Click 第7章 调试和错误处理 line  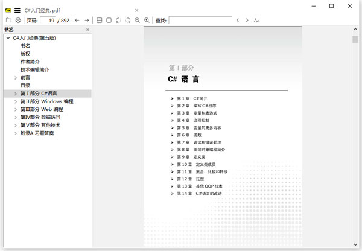199,142
